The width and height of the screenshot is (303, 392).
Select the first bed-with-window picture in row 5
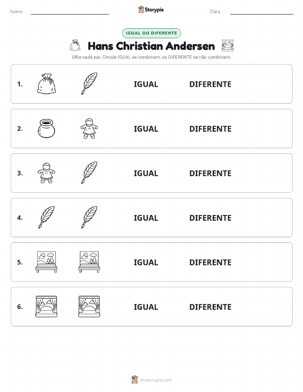pos(47,262)
